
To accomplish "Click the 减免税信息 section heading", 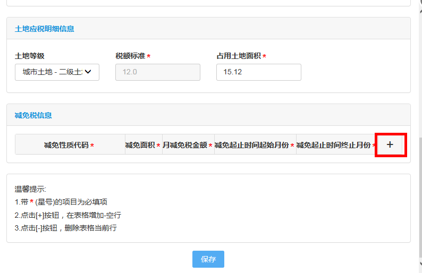I will 33,115.
